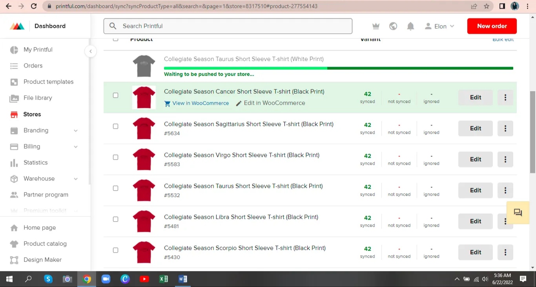Click the globe language icon

[393, 26]
